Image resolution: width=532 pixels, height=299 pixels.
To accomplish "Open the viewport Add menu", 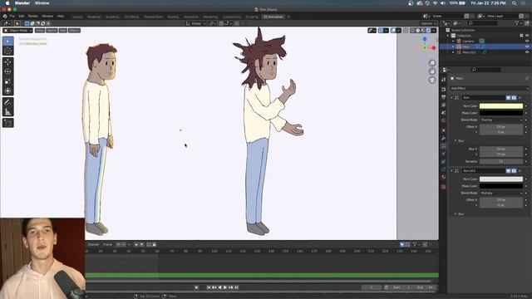I will pos(63,31).
